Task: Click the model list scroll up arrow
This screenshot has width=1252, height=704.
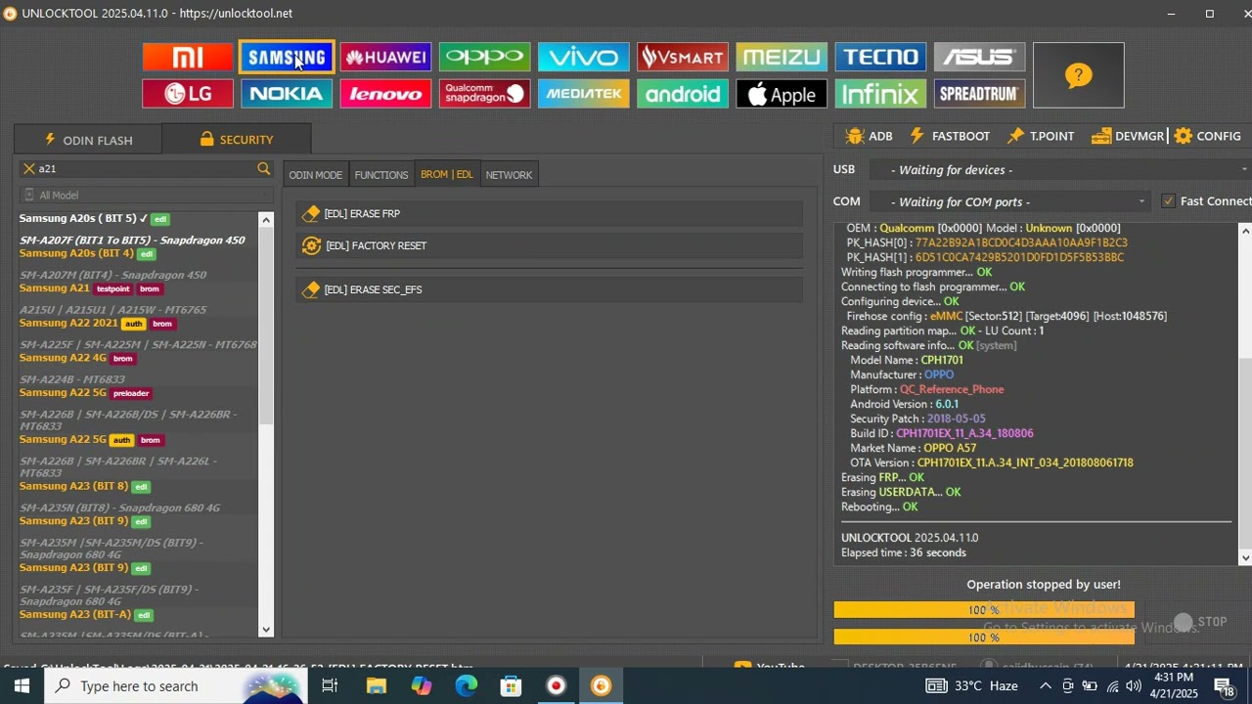Action: (266, 219)
